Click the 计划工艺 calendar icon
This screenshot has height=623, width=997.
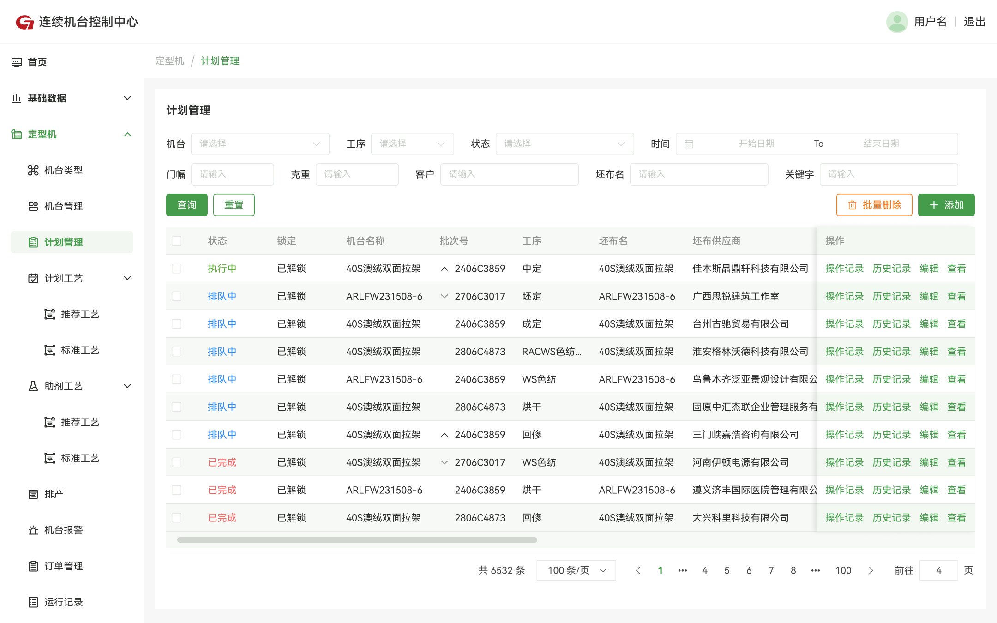(x=33, y=278)
